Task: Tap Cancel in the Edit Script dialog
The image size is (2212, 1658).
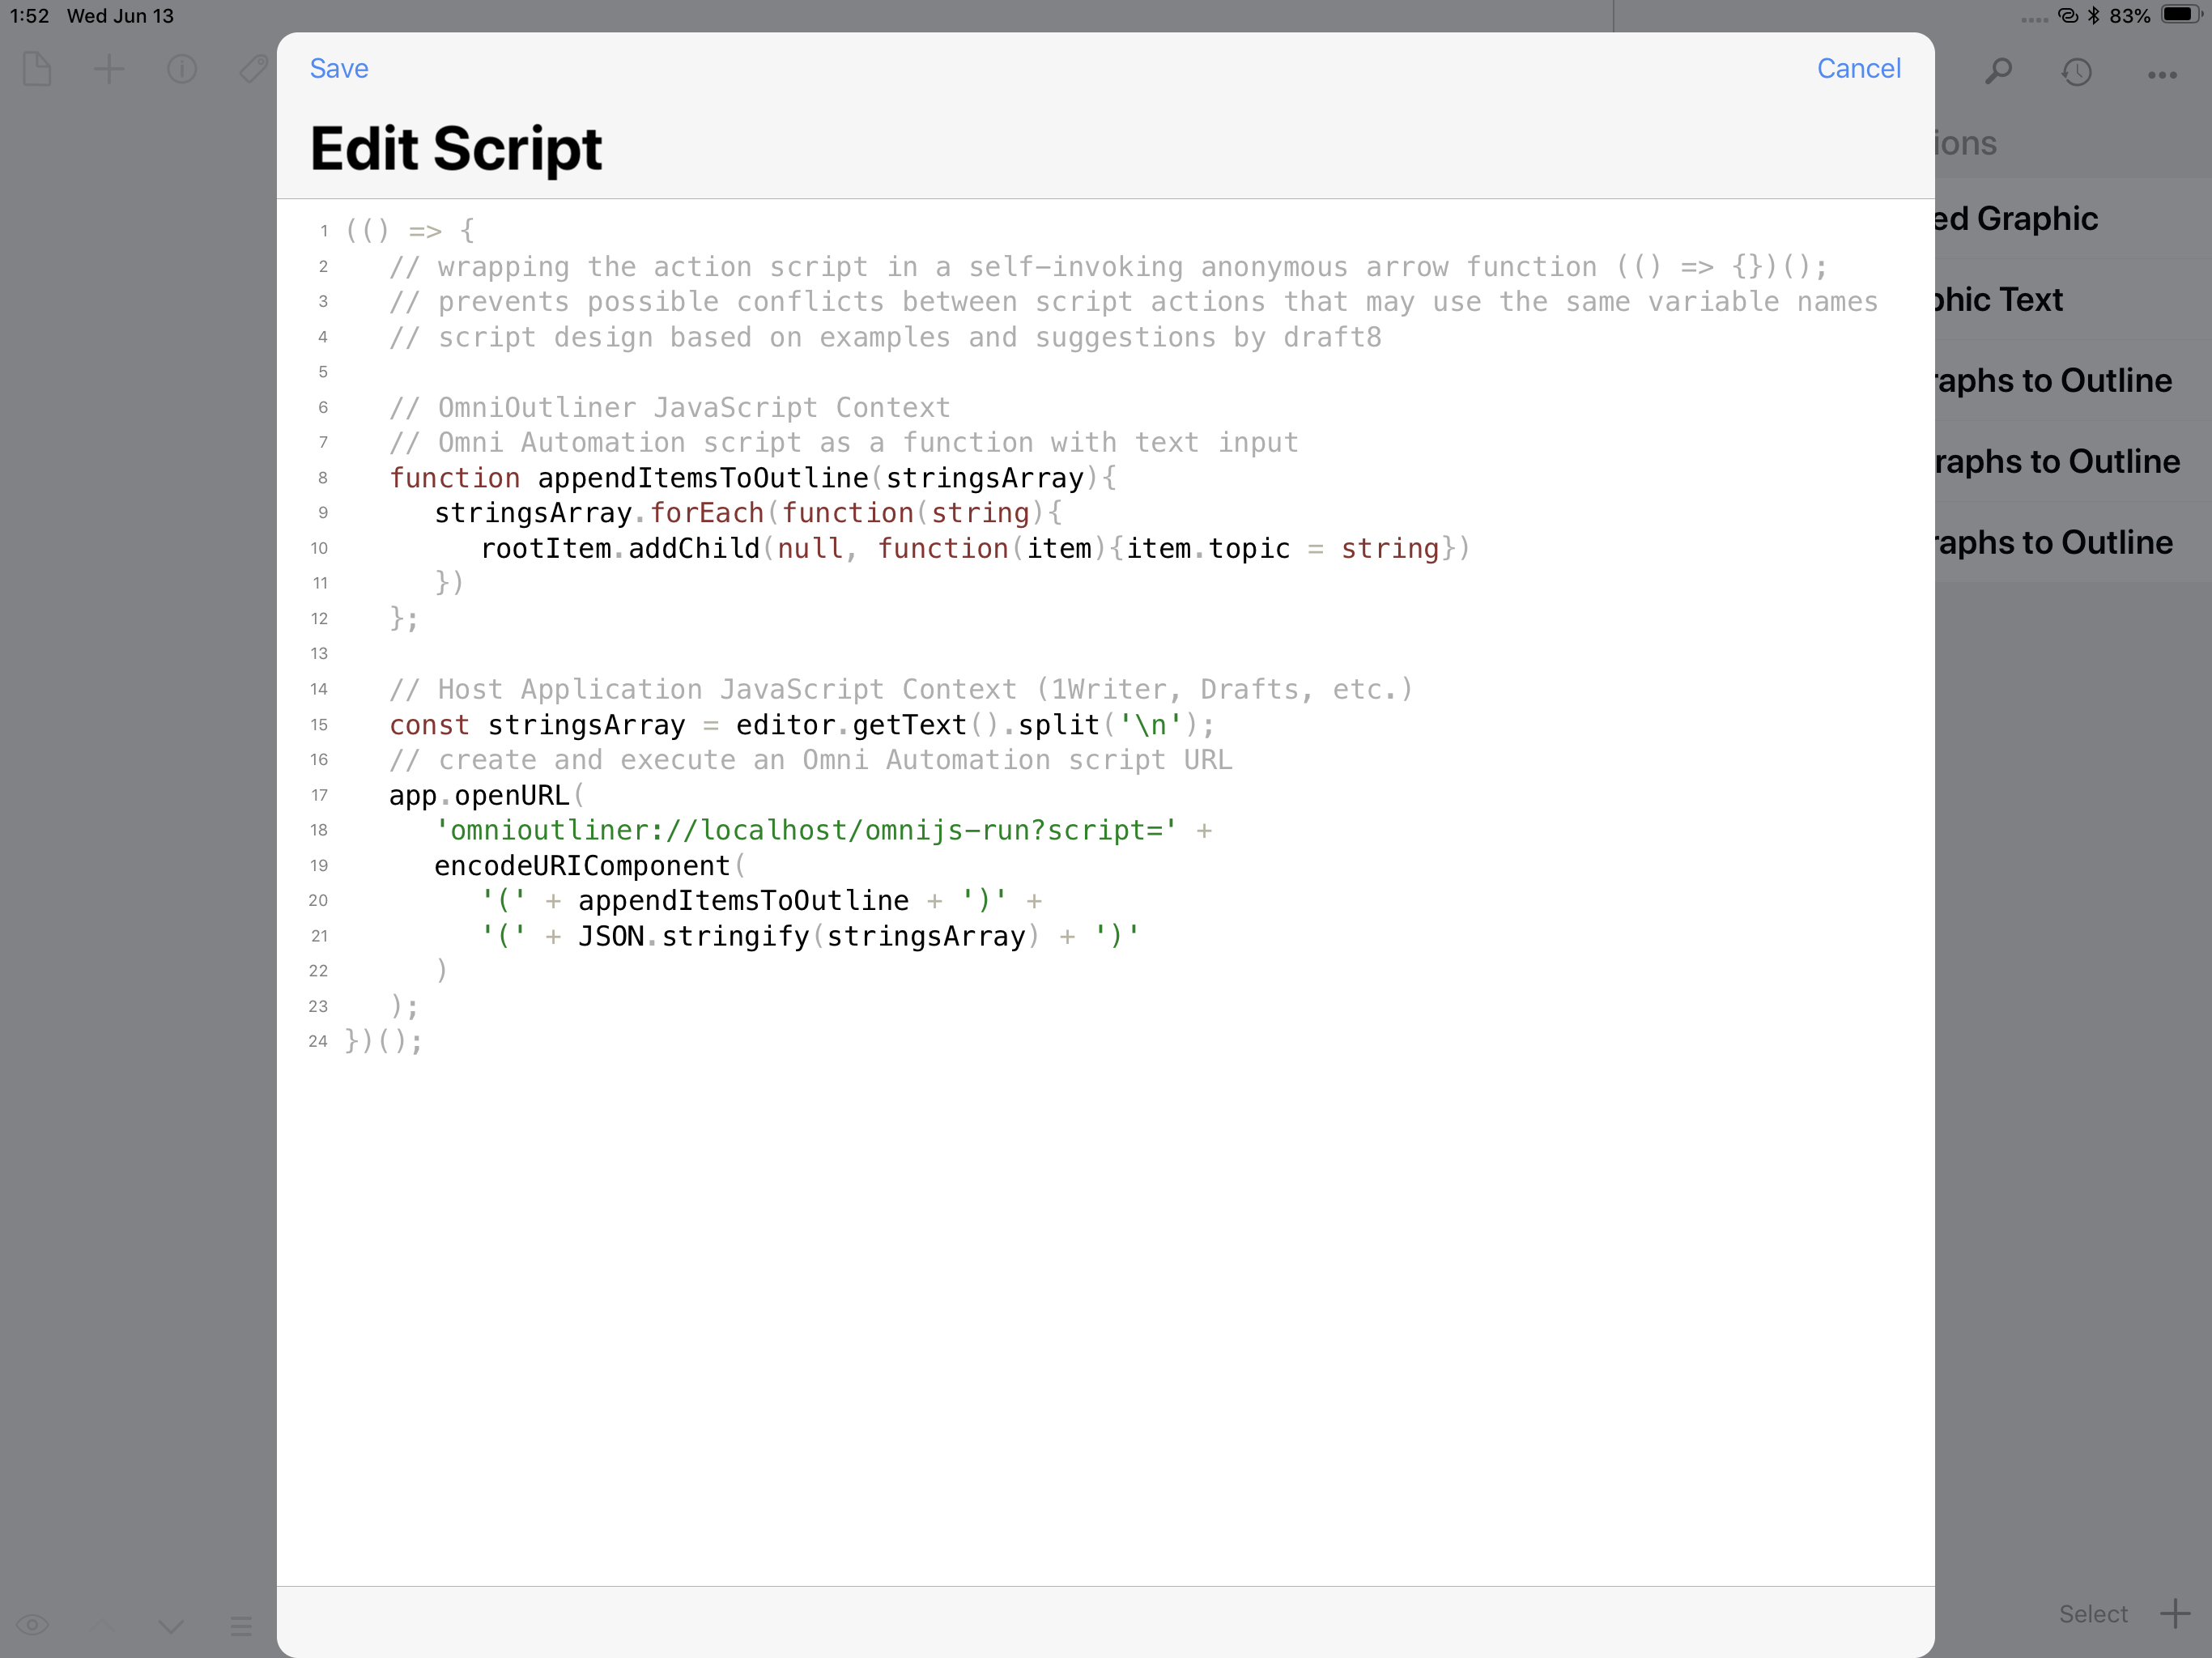Action: 1858,68
